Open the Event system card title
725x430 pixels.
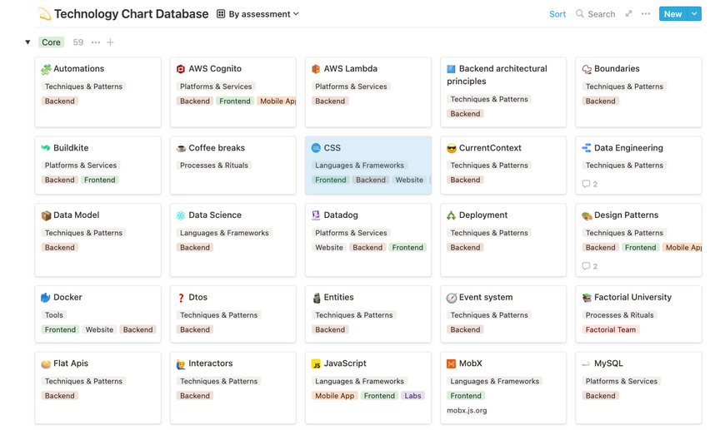click(x=486, y=297)
